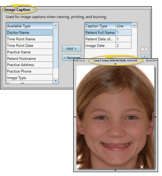Go to previous image dated 06/12/12
Screen dimensions: 162x176
(79, 61)
